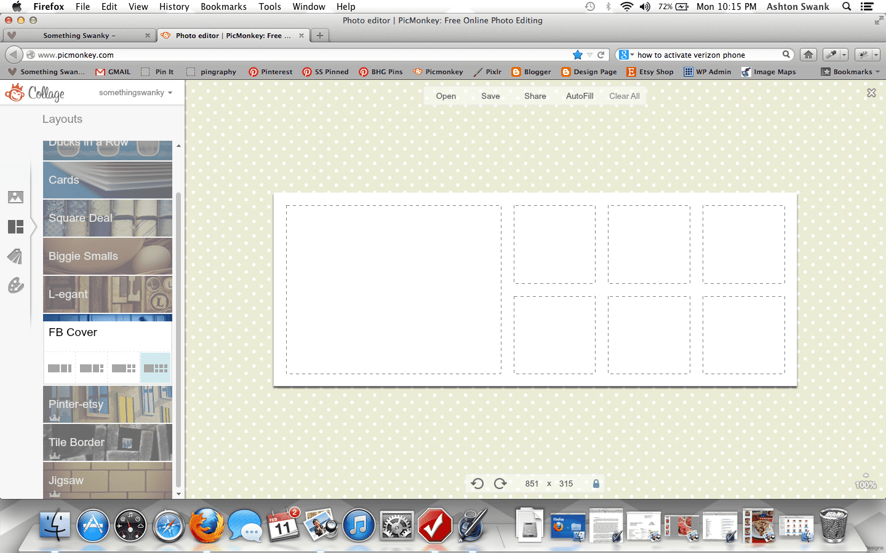Click the PicMonkey monkey logo
This screenshot has width=886, height=553.
(15, 93)
